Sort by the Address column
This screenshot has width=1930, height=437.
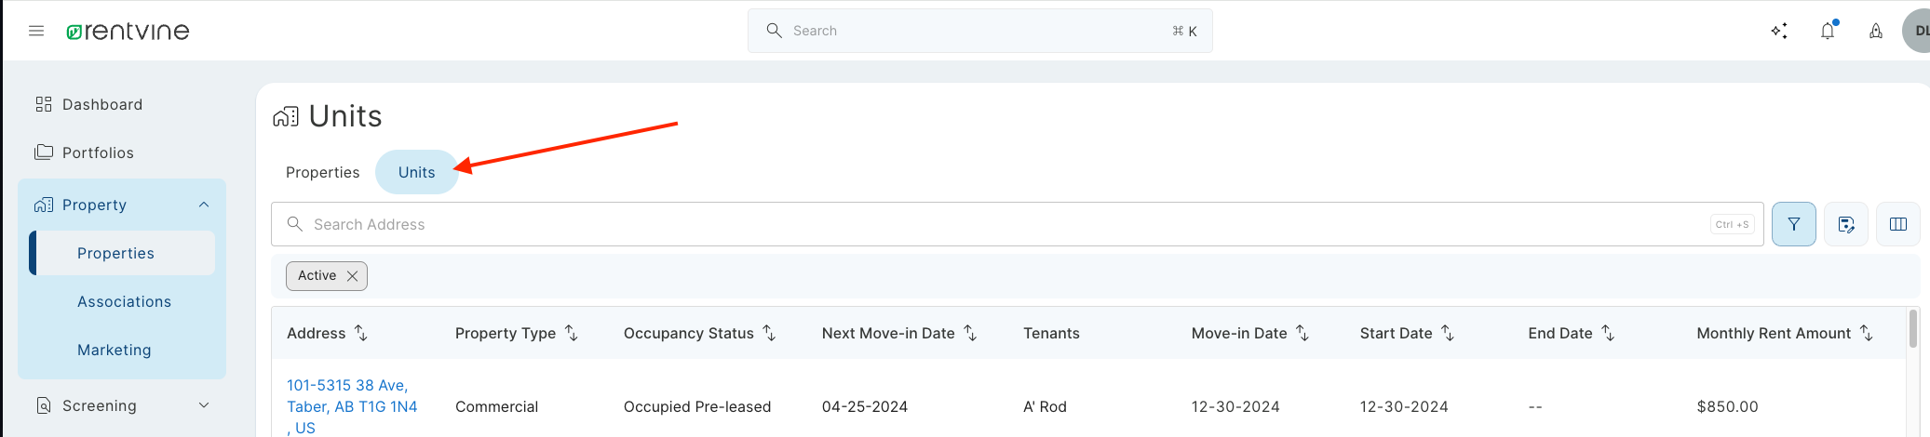pyautogui.click(x=361, y=333)
